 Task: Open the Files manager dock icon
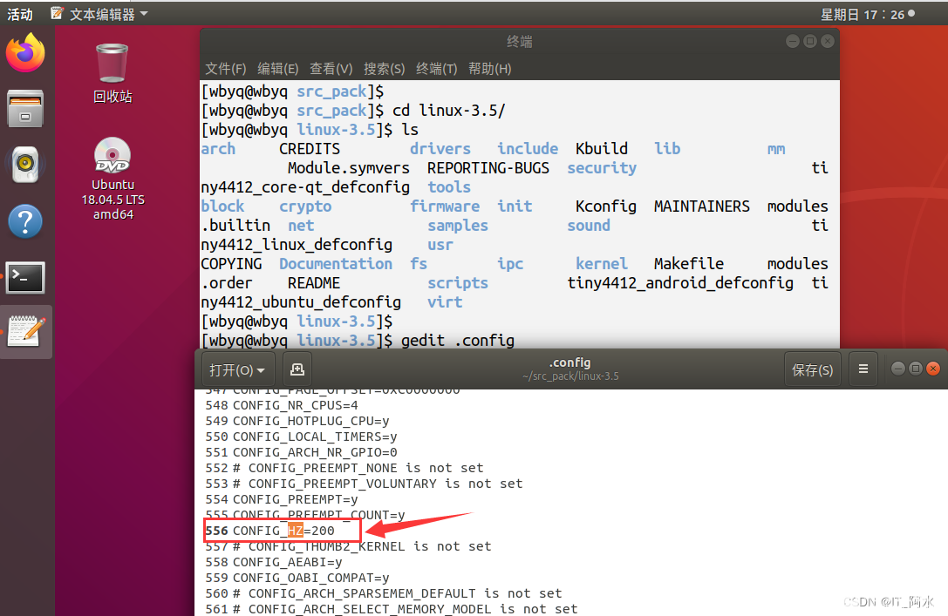(x=25, y=108)
